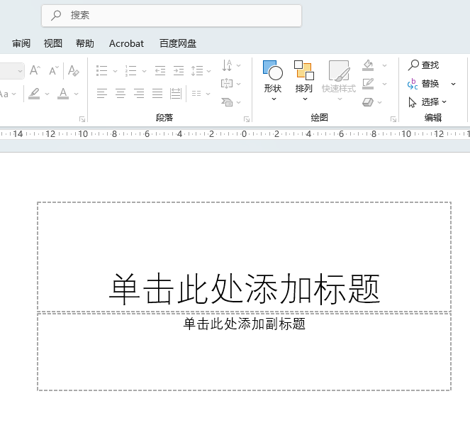
Task: Open the add or remove columns button
Action: pos(196,94)
